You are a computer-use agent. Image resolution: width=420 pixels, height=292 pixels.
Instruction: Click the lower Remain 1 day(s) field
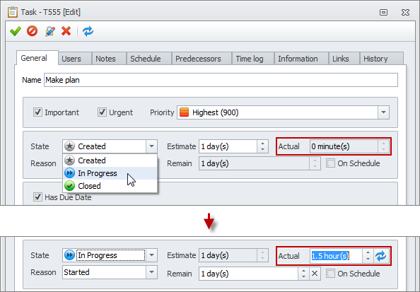(x=249, y=274)
